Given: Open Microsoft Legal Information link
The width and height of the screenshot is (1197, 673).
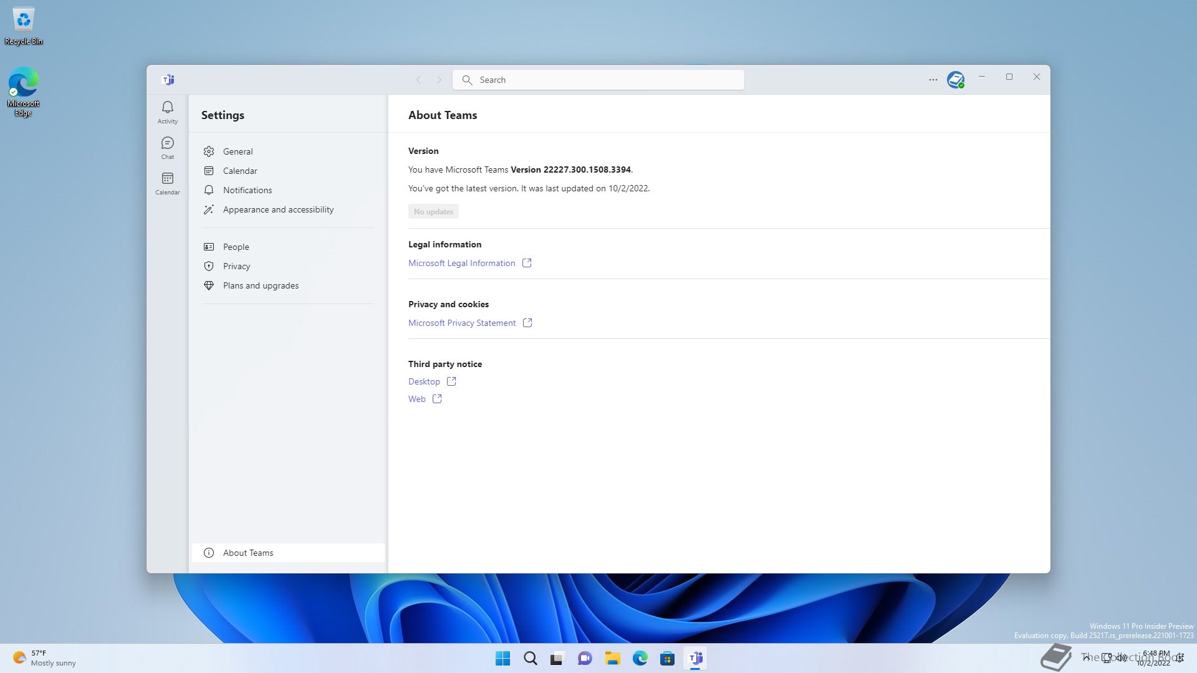Looking at the screenshot, I should [461, 263].
